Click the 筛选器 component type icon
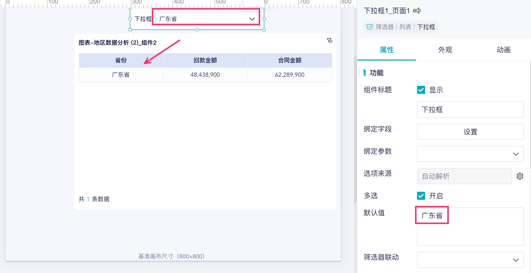Image resolution: width=531 pixels, height=273 pixels. coord(369,27)
